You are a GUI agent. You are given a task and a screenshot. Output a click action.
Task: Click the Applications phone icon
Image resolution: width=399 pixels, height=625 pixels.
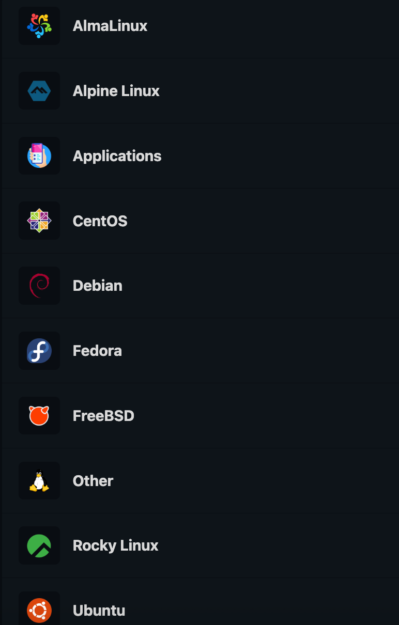39,156
